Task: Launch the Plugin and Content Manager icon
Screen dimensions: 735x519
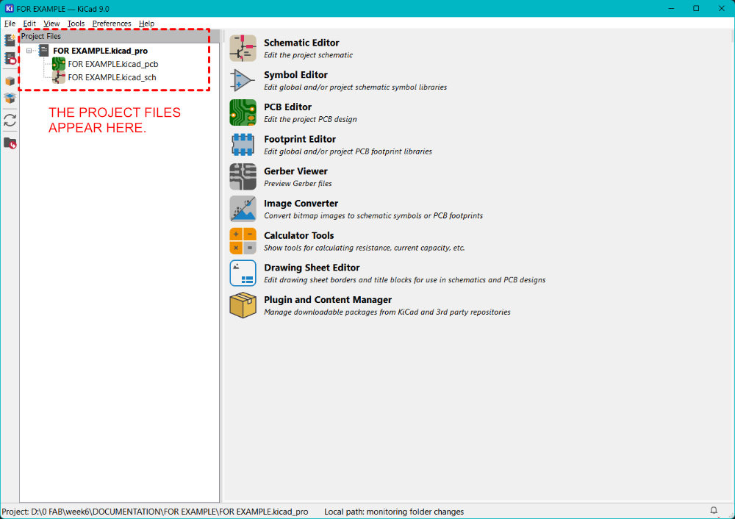Action: click(x=243, y=305)
